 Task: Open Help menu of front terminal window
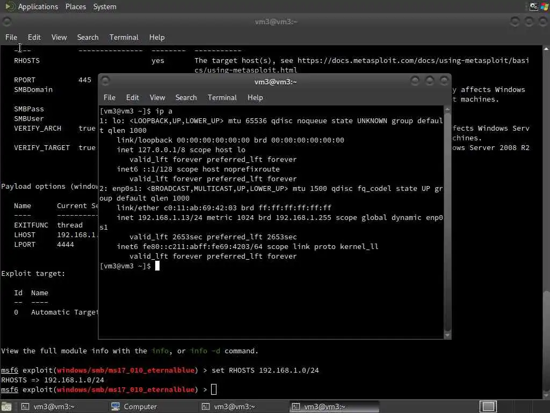click(x=255, y=98)
